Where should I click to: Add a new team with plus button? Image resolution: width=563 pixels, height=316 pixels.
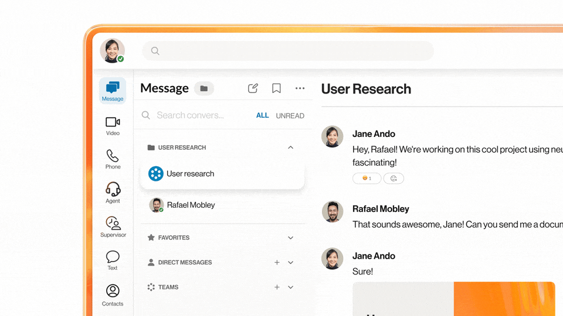[x=277, y=287]
